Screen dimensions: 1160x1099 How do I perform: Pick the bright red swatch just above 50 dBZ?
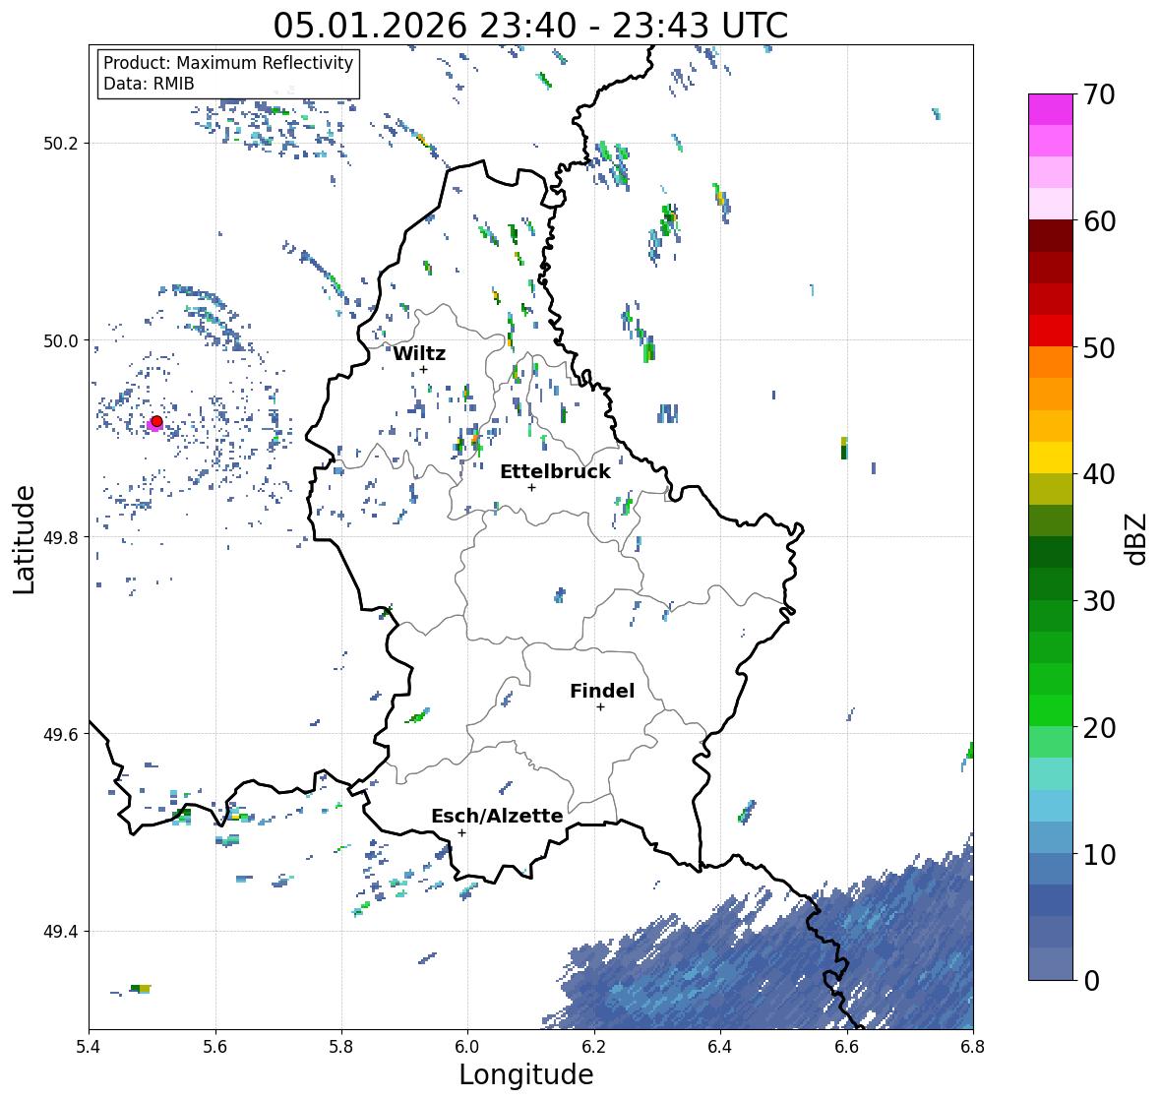tap(1051, 332)
